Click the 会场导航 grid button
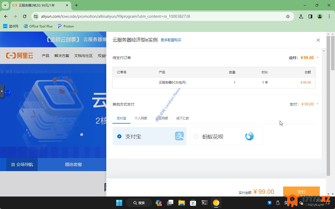 pos(22,165)
